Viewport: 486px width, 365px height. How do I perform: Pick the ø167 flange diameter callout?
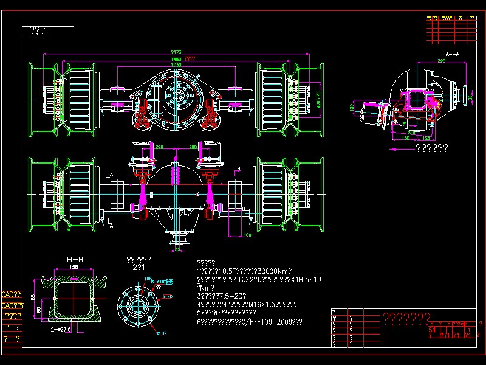(162, 333)
